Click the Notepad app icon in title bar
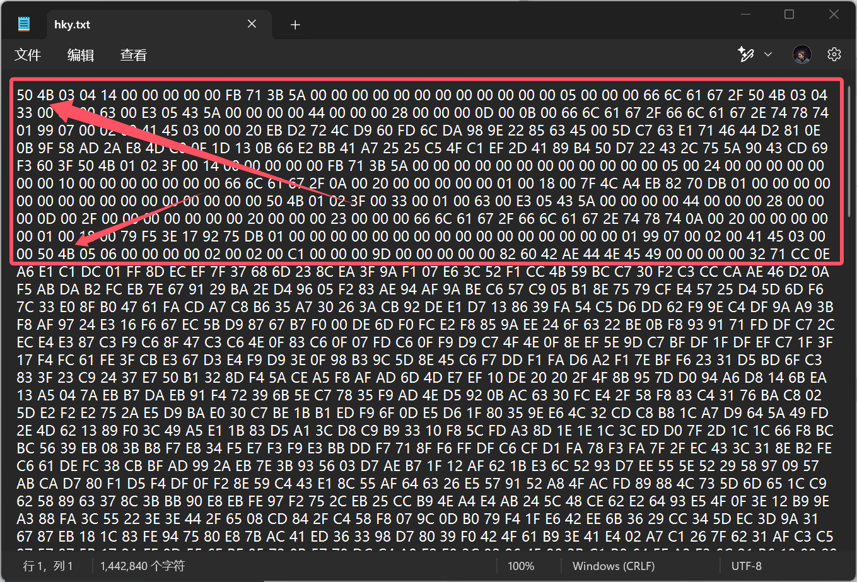Viewport: 857px width, 582px height. pos(24,25)
